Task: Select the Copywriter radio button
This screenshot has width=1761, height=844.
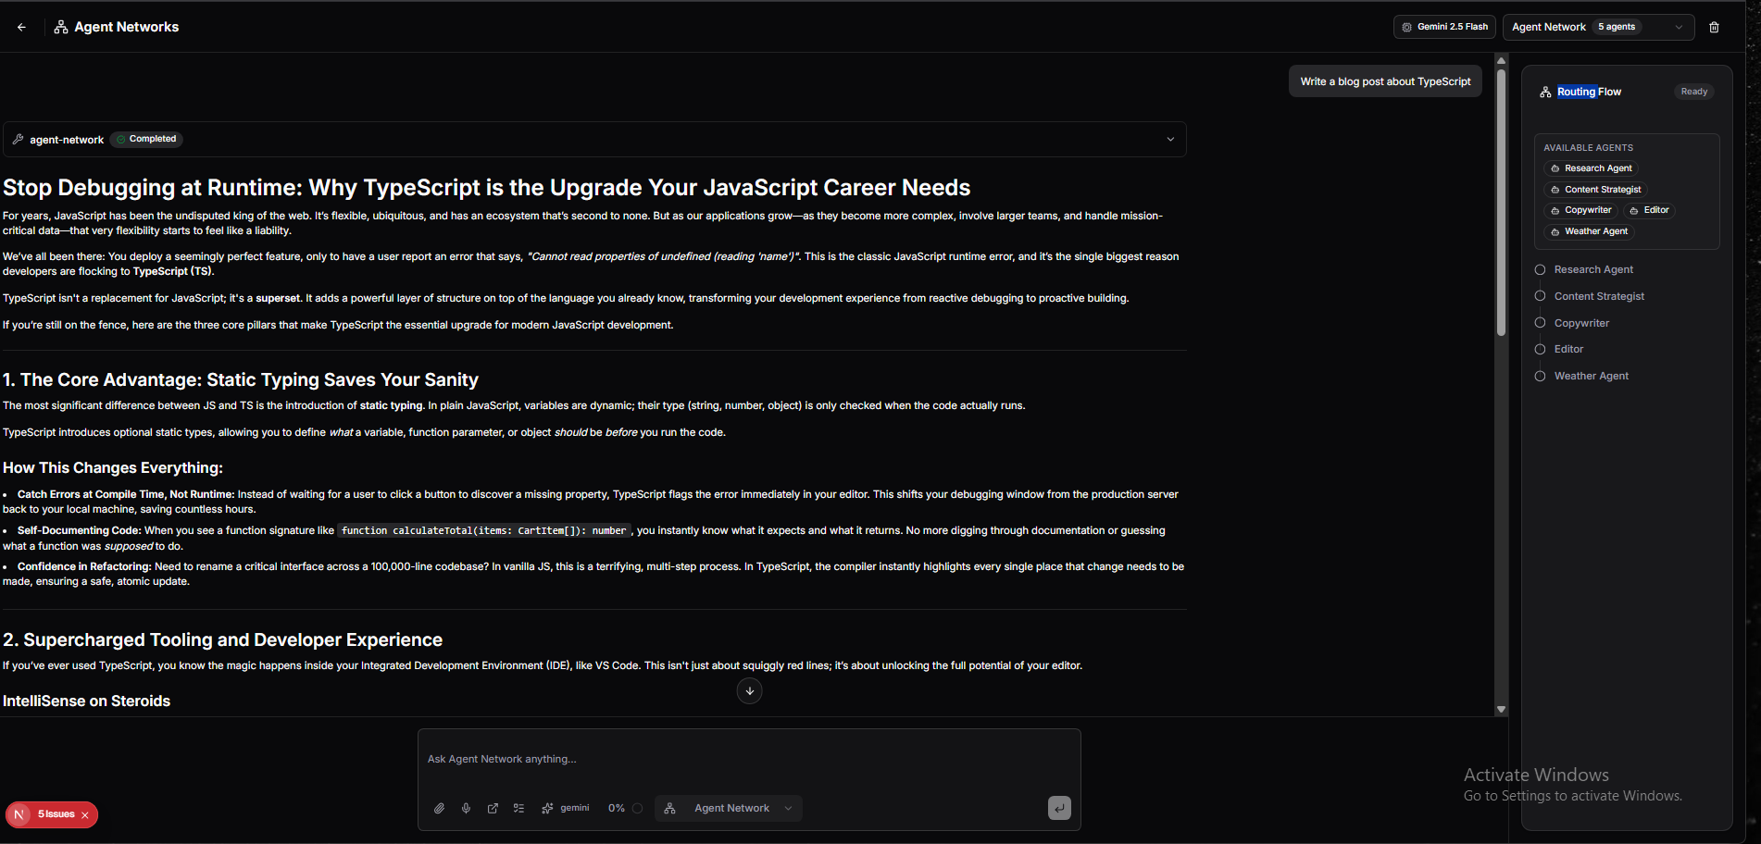Action: 1541,322
